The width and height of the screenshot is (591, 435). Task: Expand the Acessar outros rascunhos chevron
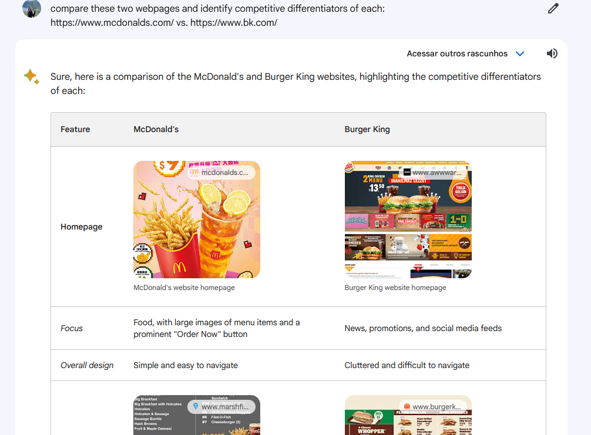pyautogui.click(x=520, y=53)
